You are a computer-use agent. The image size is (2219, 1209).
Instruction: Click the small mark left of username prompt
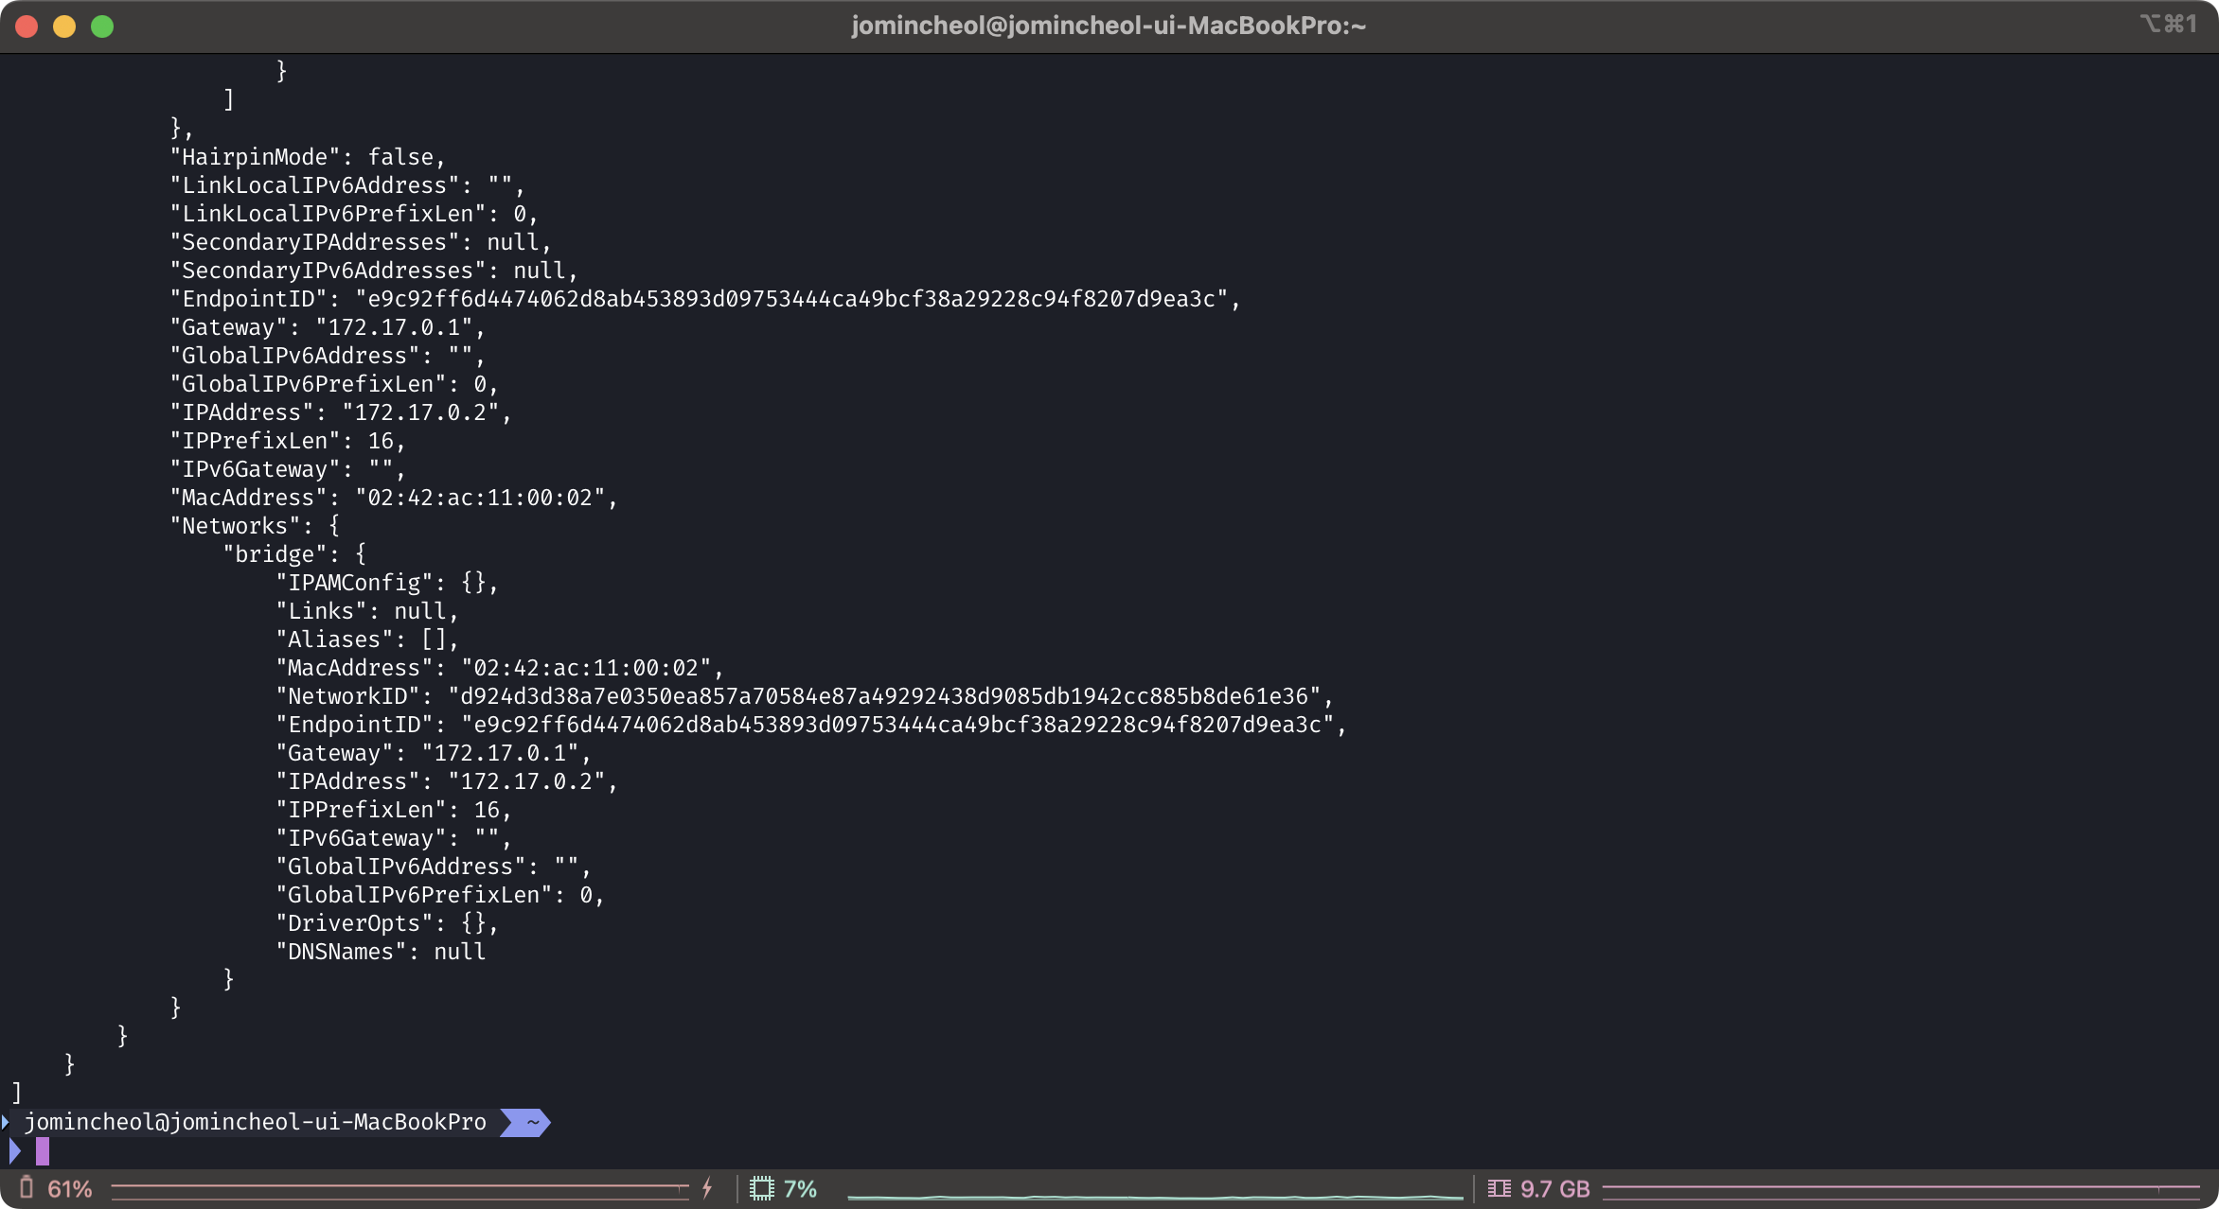click(x=6, y=1122)
